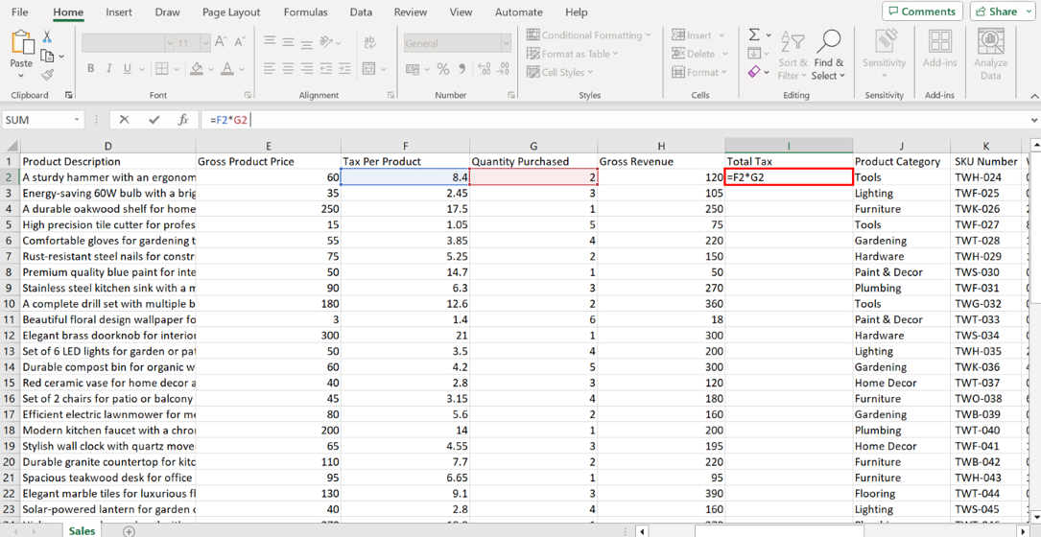The width and height of the screenshot is (1041, 537).
Task: Cancel formula entry with the X icon
Action: pos(124,120)
